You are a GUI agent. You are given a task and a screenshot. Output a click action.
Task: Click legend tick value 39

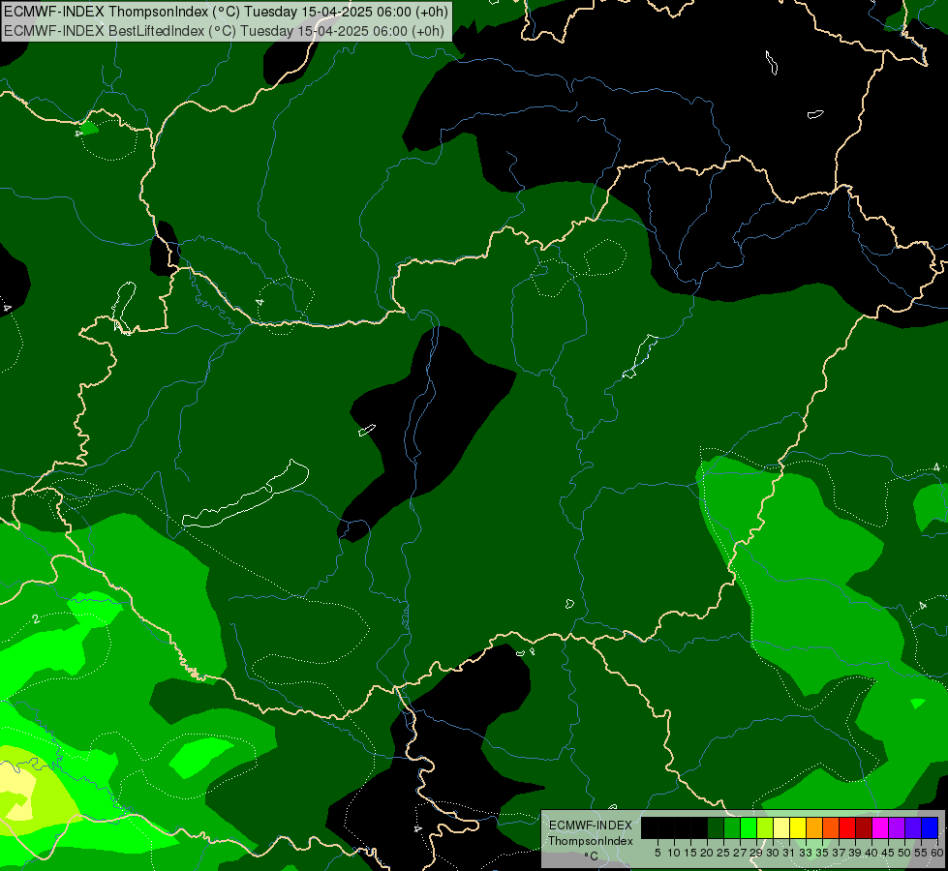pos(855,853)
